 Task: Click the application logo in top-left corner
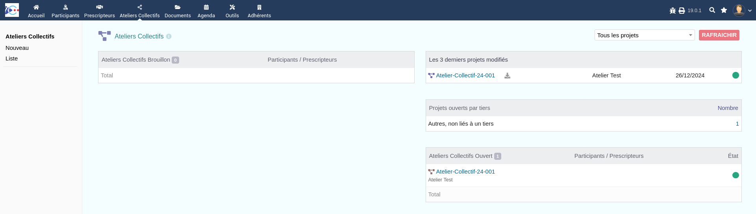tap(12, 10)
